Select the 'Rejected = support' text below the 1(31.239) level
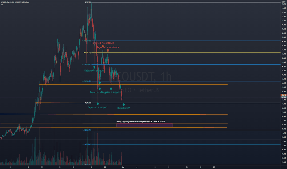 [x=98, y=107]
